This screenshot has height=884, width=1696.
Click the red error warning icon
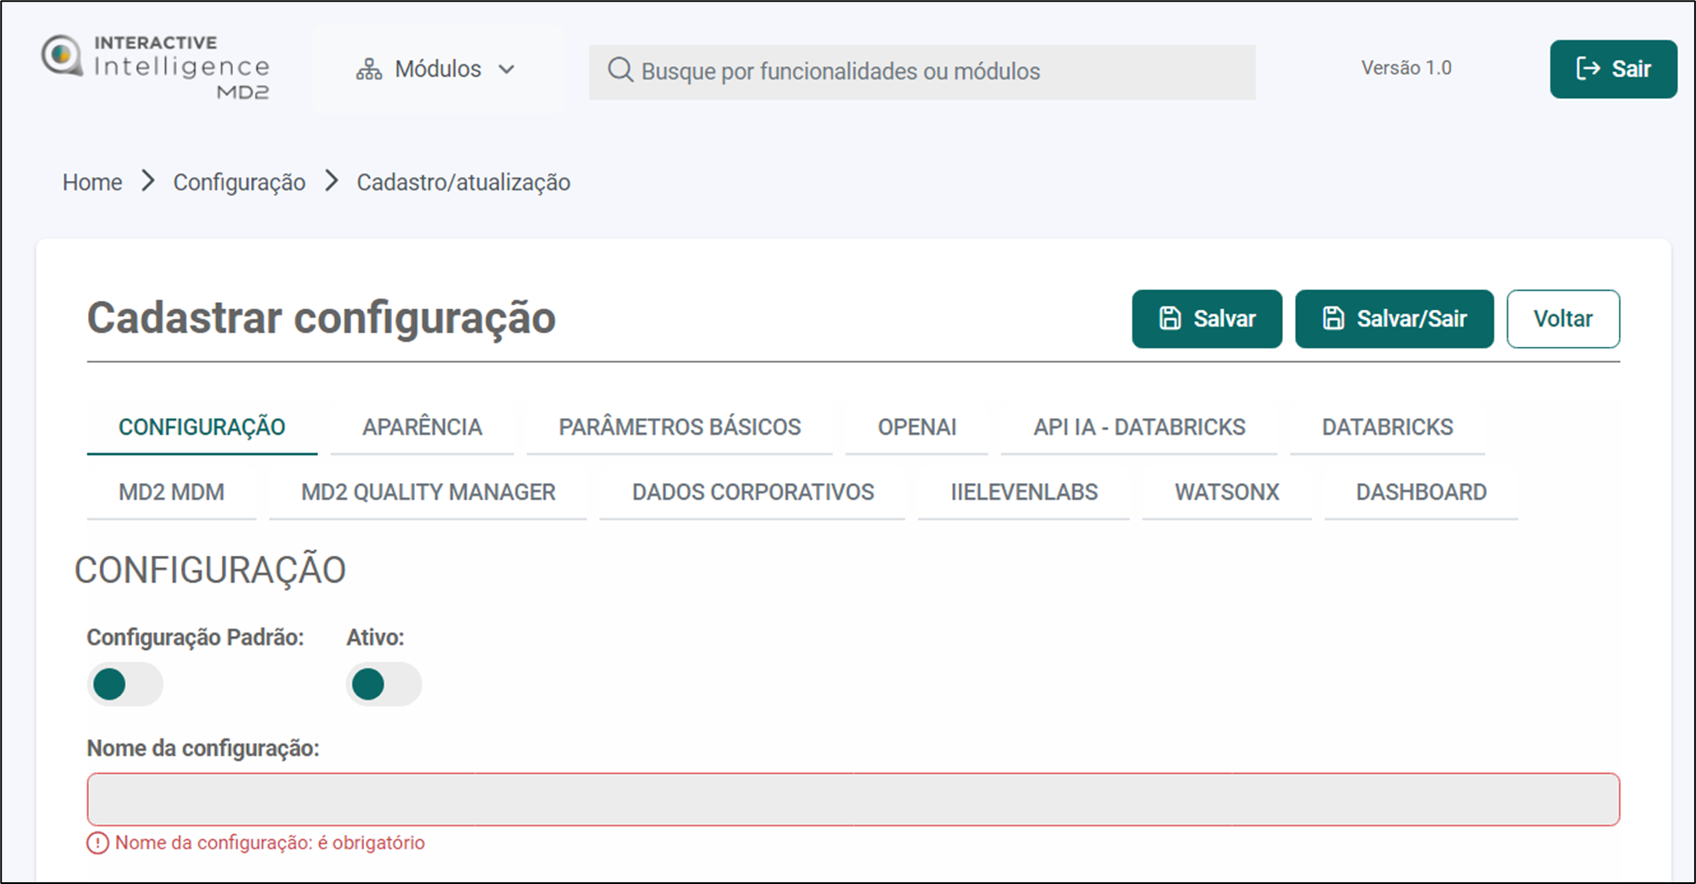click(x=98, y=843)
